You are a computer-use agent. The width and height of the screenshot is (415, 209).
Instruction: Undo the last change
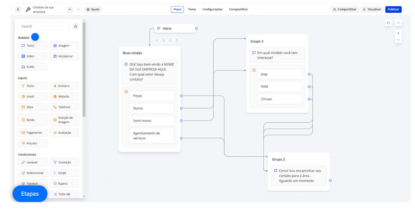coord(70,9)
